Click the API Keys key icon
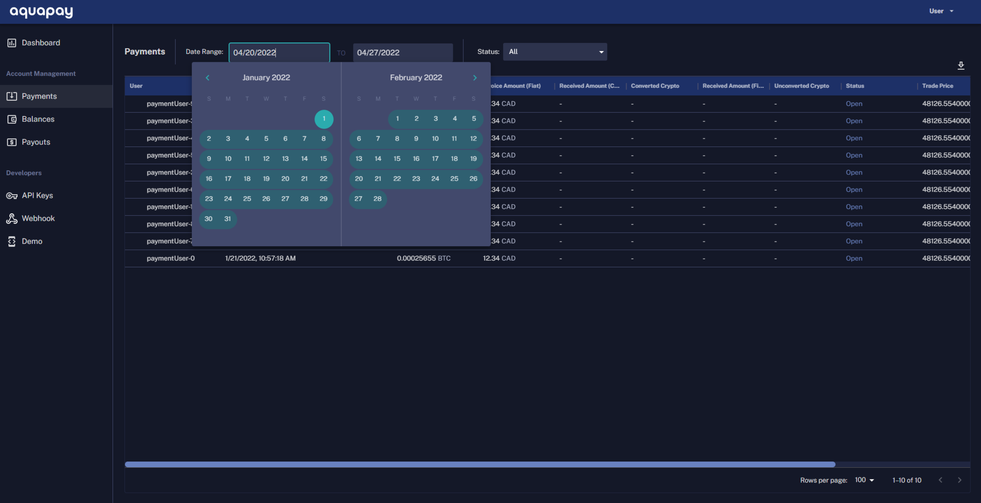 pyautogui.click(x=11, y=195)
